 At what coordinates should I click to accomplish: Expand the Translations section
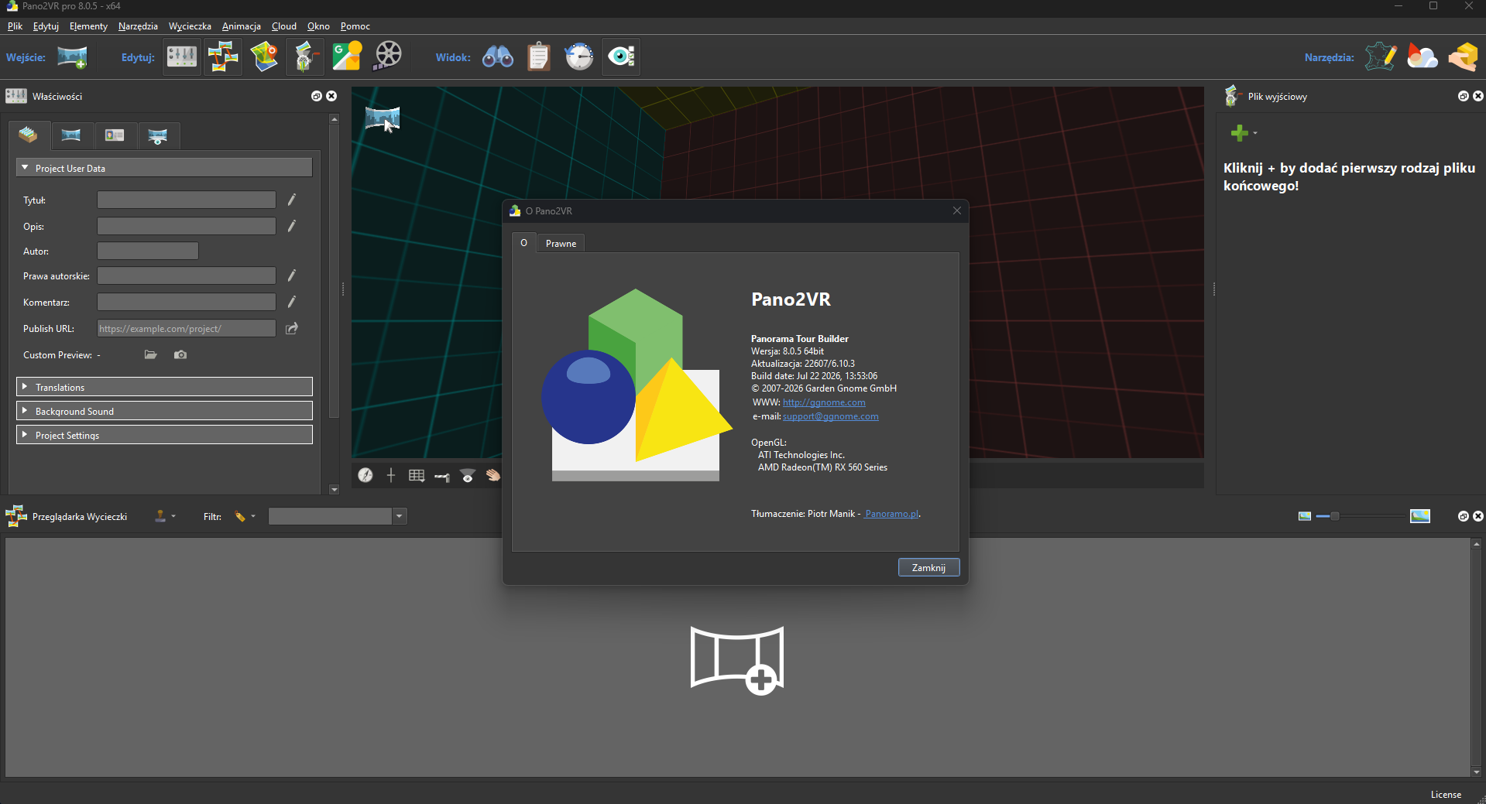[x=164, y=387]
